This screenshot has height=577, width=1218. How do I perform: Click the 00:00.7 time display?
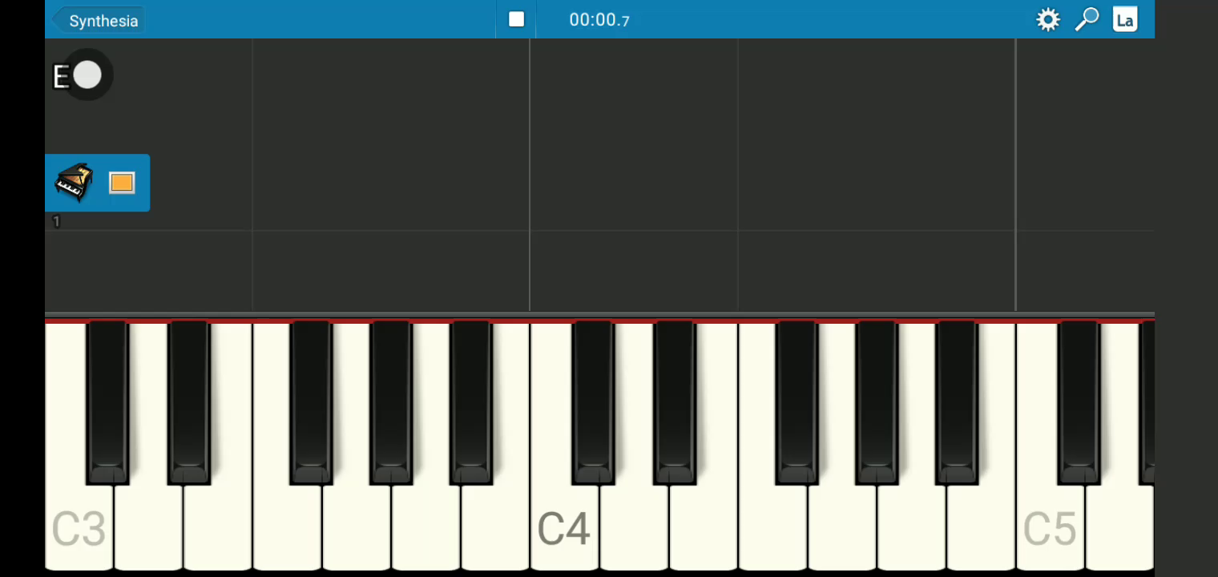599,20
